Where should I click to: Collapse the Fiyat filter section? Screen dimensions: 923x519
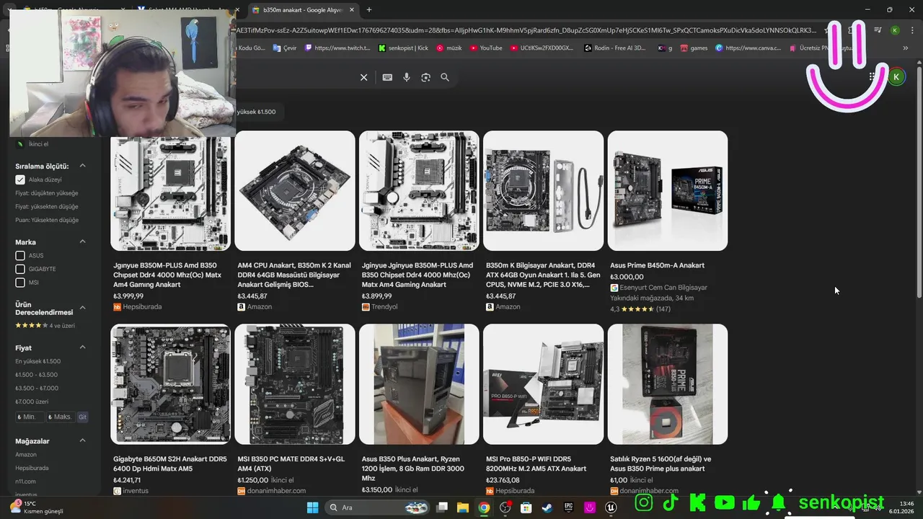[x=82, y=347]
